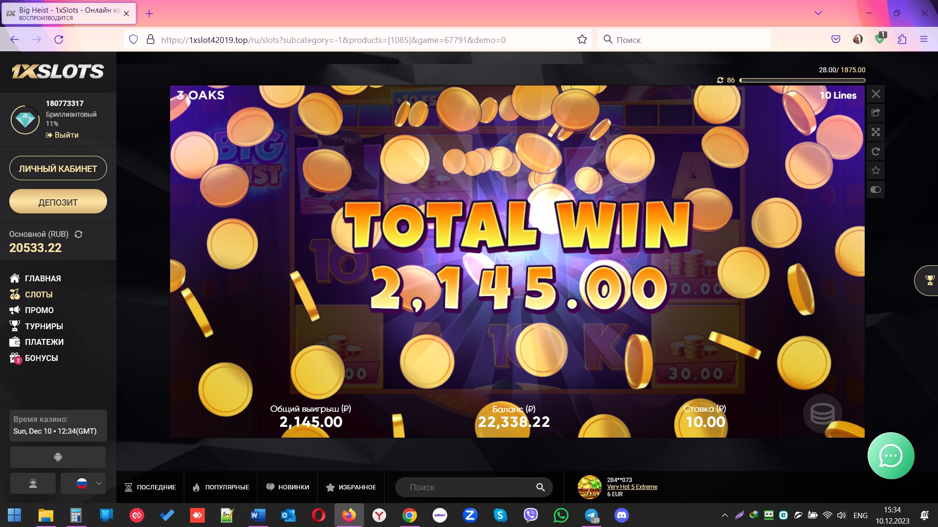Click the coin stack bet button in game
The width and height of the screenshot is (938, 527).
[822, 414]
